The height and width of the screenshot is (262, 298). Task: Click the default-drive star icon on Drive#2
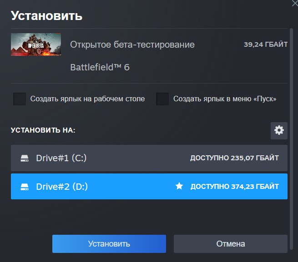179,186
